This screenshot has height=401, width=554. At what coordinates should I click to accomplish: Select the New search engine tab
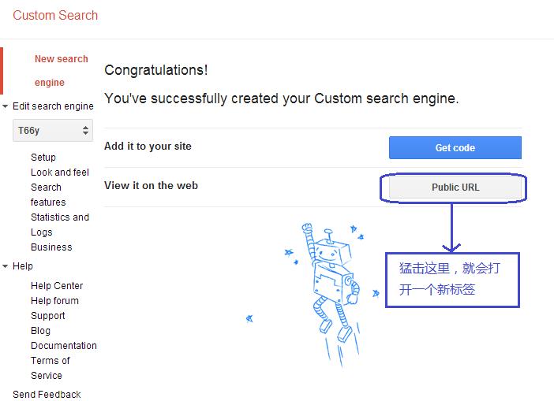(x=61, y=70)
